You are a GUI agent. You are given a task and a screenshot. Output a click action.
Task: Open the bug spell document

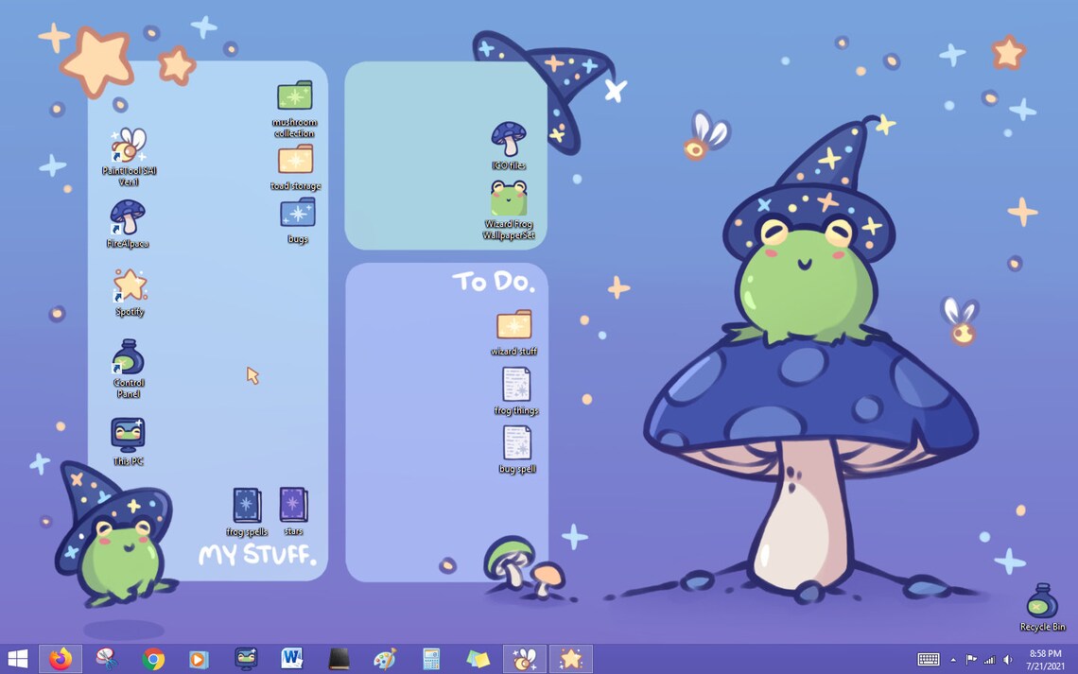coord(517,444)
